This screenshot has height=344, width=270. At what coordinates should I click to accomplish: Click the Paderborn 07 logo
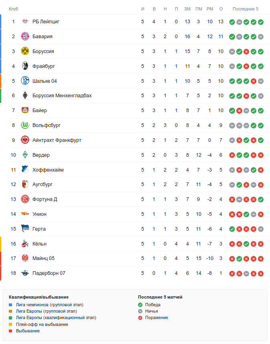coord(25,273)
